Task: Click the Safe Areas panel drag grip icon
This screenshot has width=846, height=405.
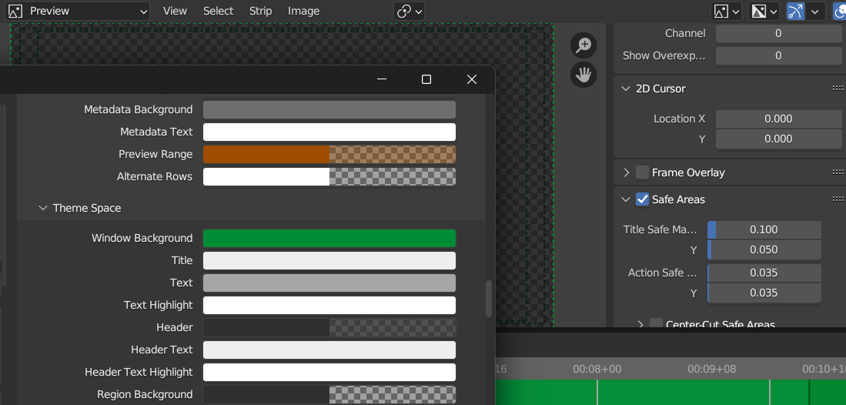Action: [x=838, y=199]
